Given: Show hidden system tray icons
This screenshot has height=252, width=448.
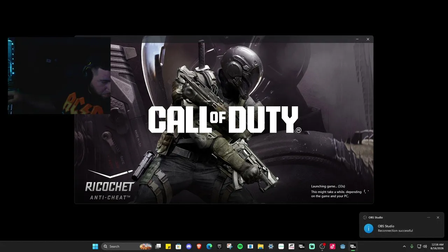Looking at the screenshot, I should (404, 246).
